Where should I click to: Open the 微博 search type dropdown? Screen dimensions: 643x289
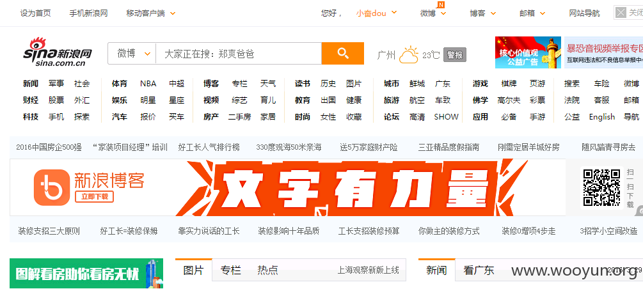tap(134, 54)
